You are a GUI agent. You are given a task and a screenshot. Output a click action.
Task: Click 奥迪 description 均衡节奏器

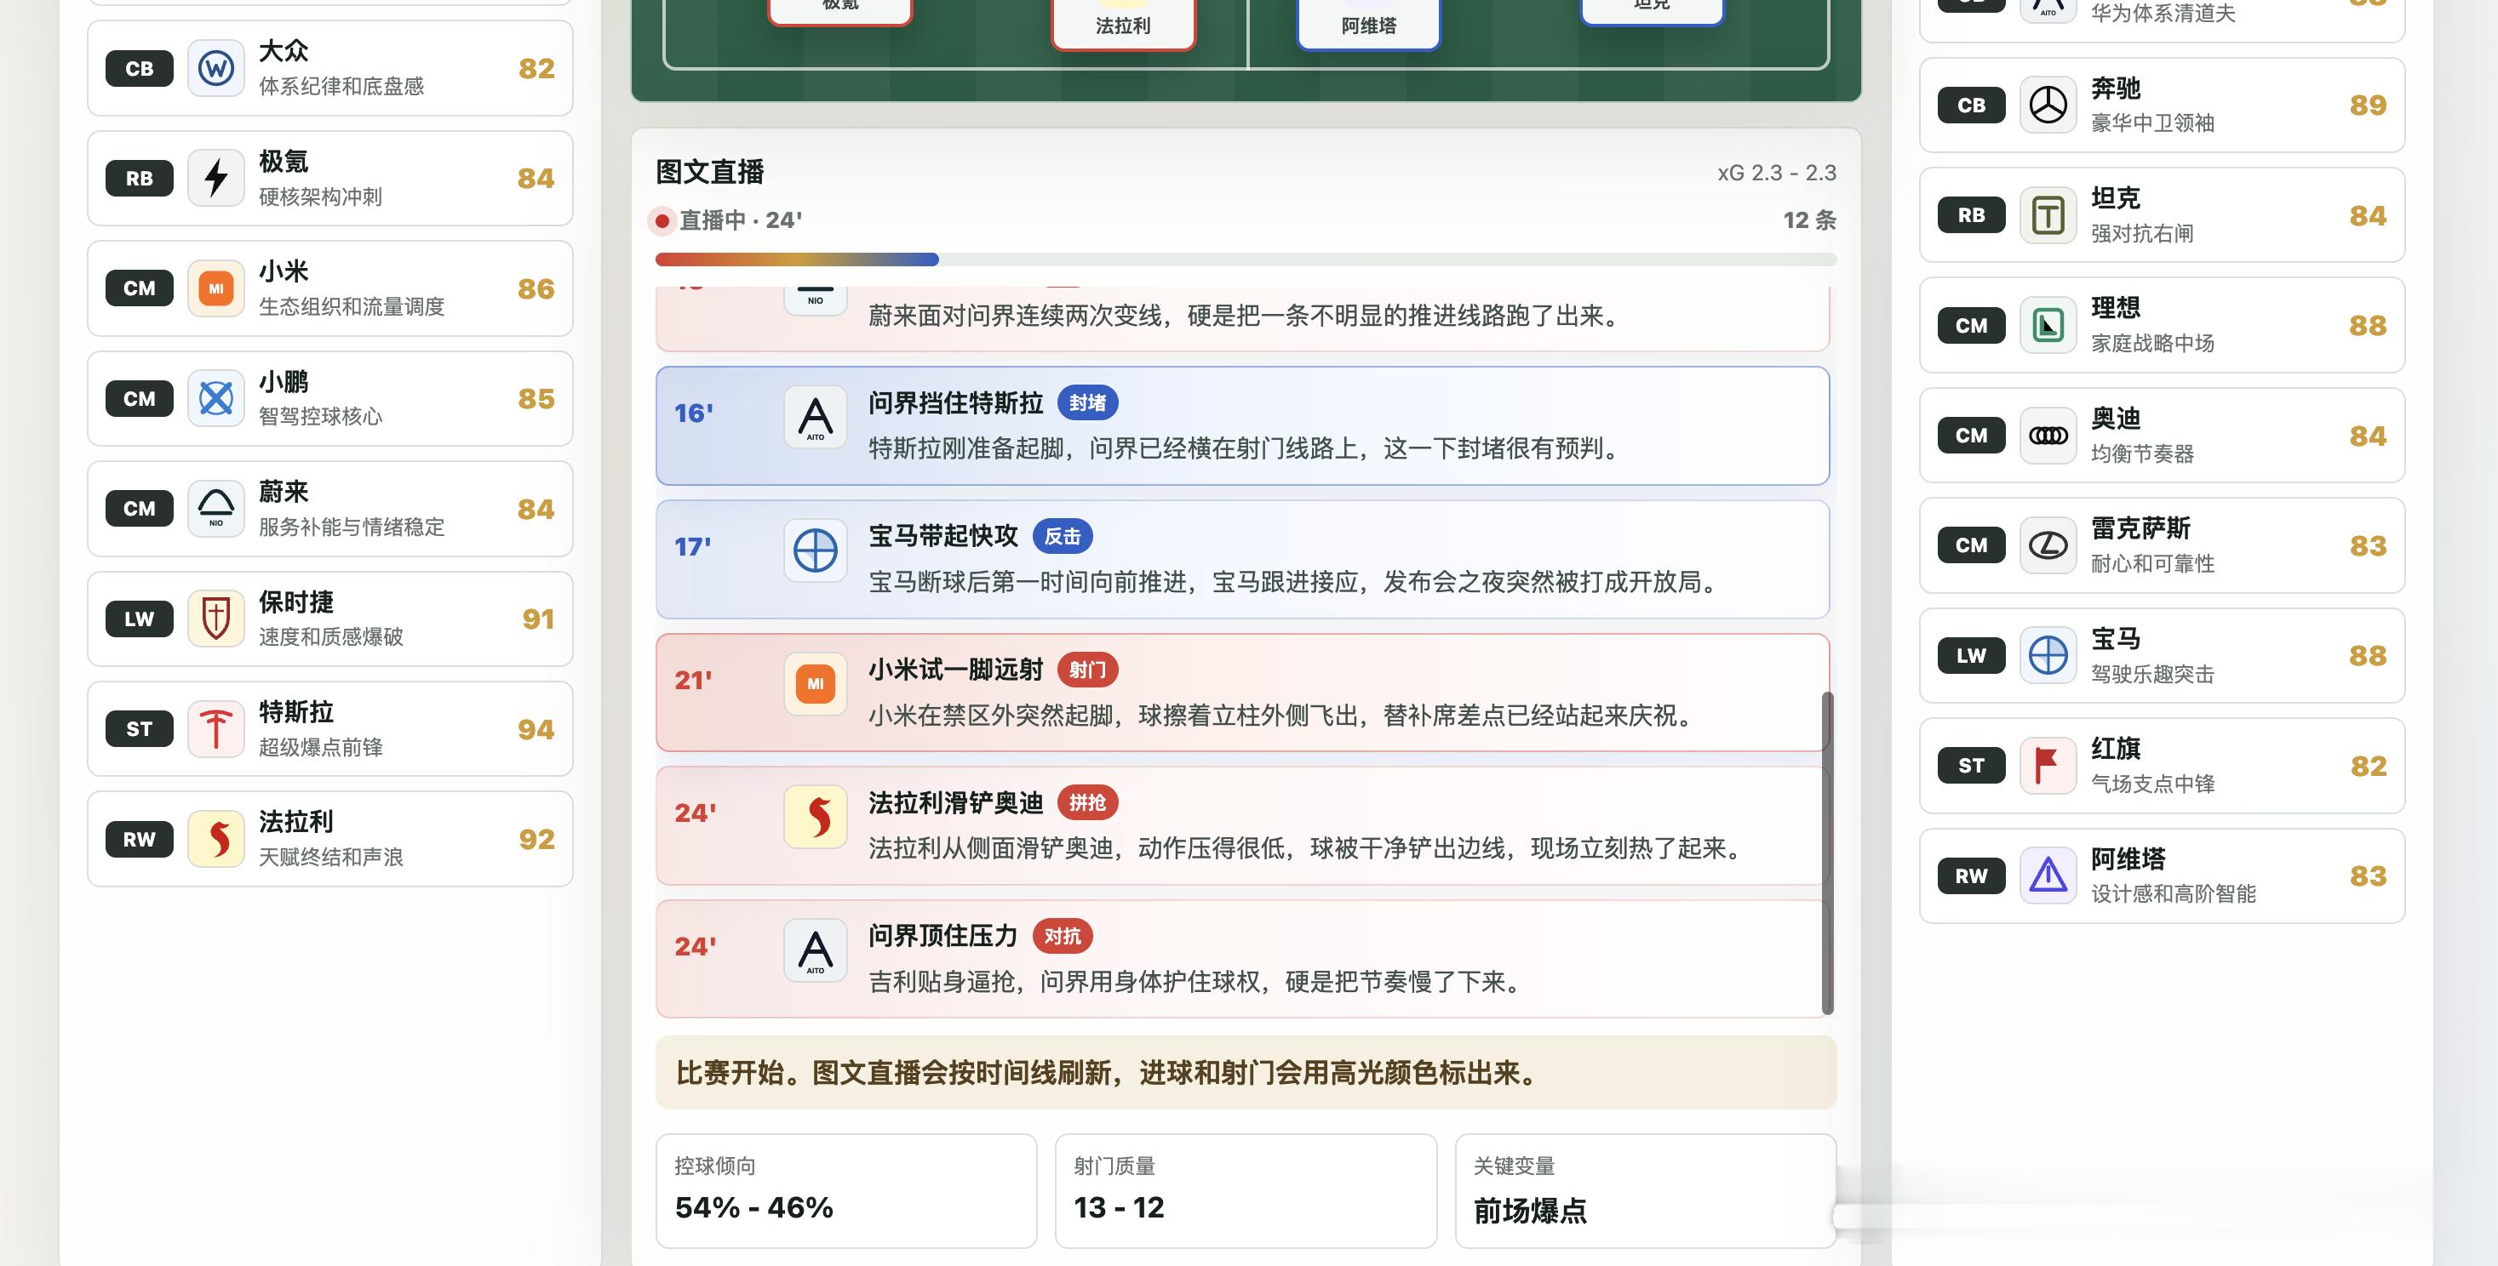[2141, 453]
